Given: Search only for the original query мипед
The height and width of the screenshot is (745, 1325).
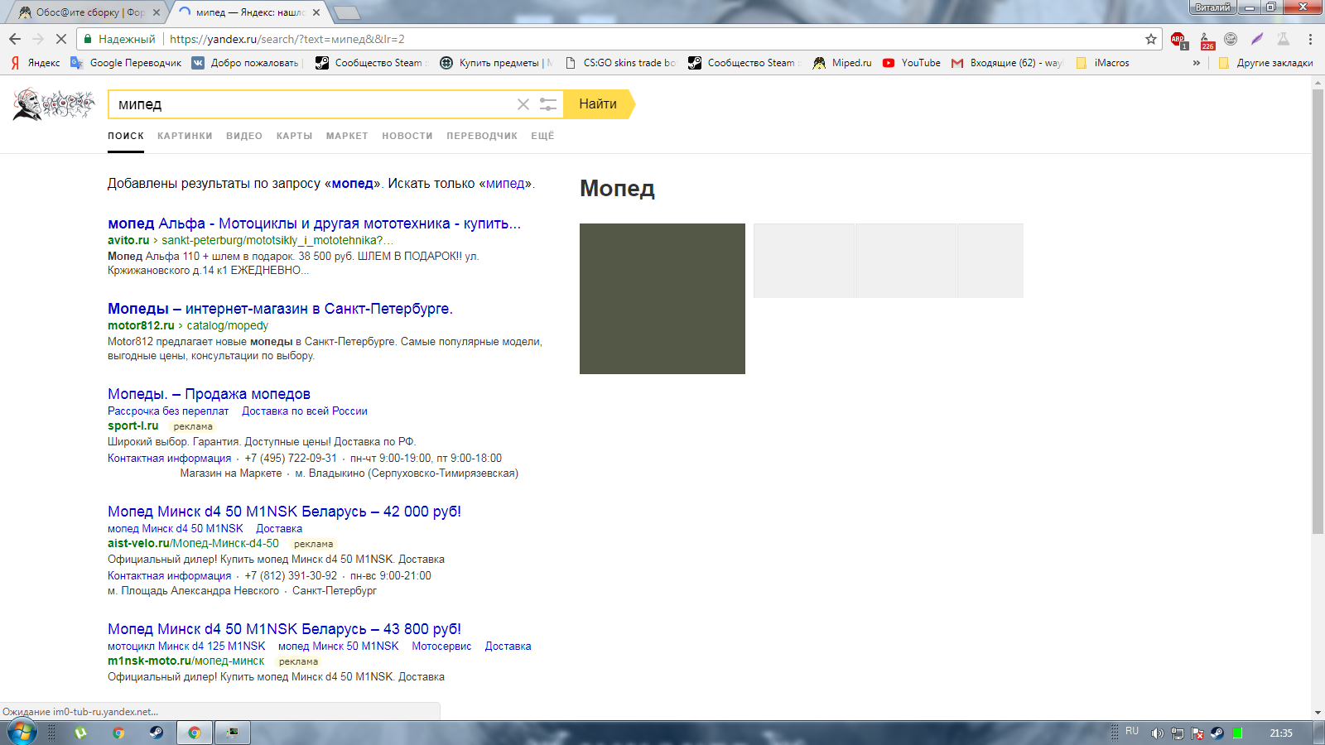Looking at the screenshot, I should coord(505,184).
